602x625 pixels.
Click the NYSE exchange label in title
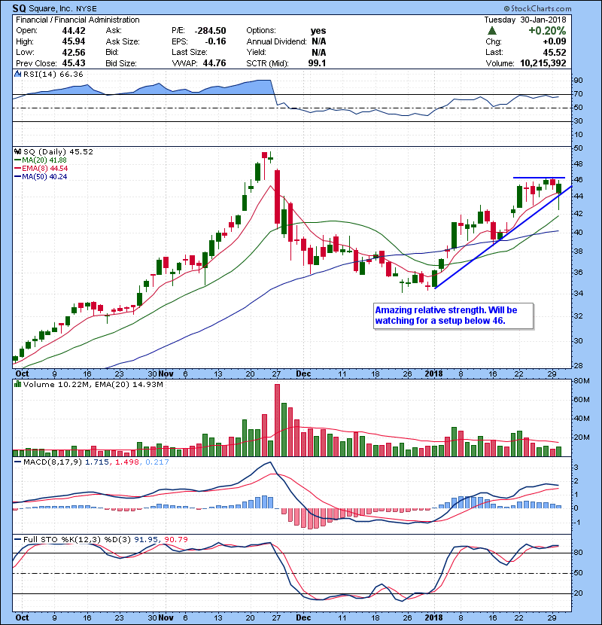coord(86,9)
